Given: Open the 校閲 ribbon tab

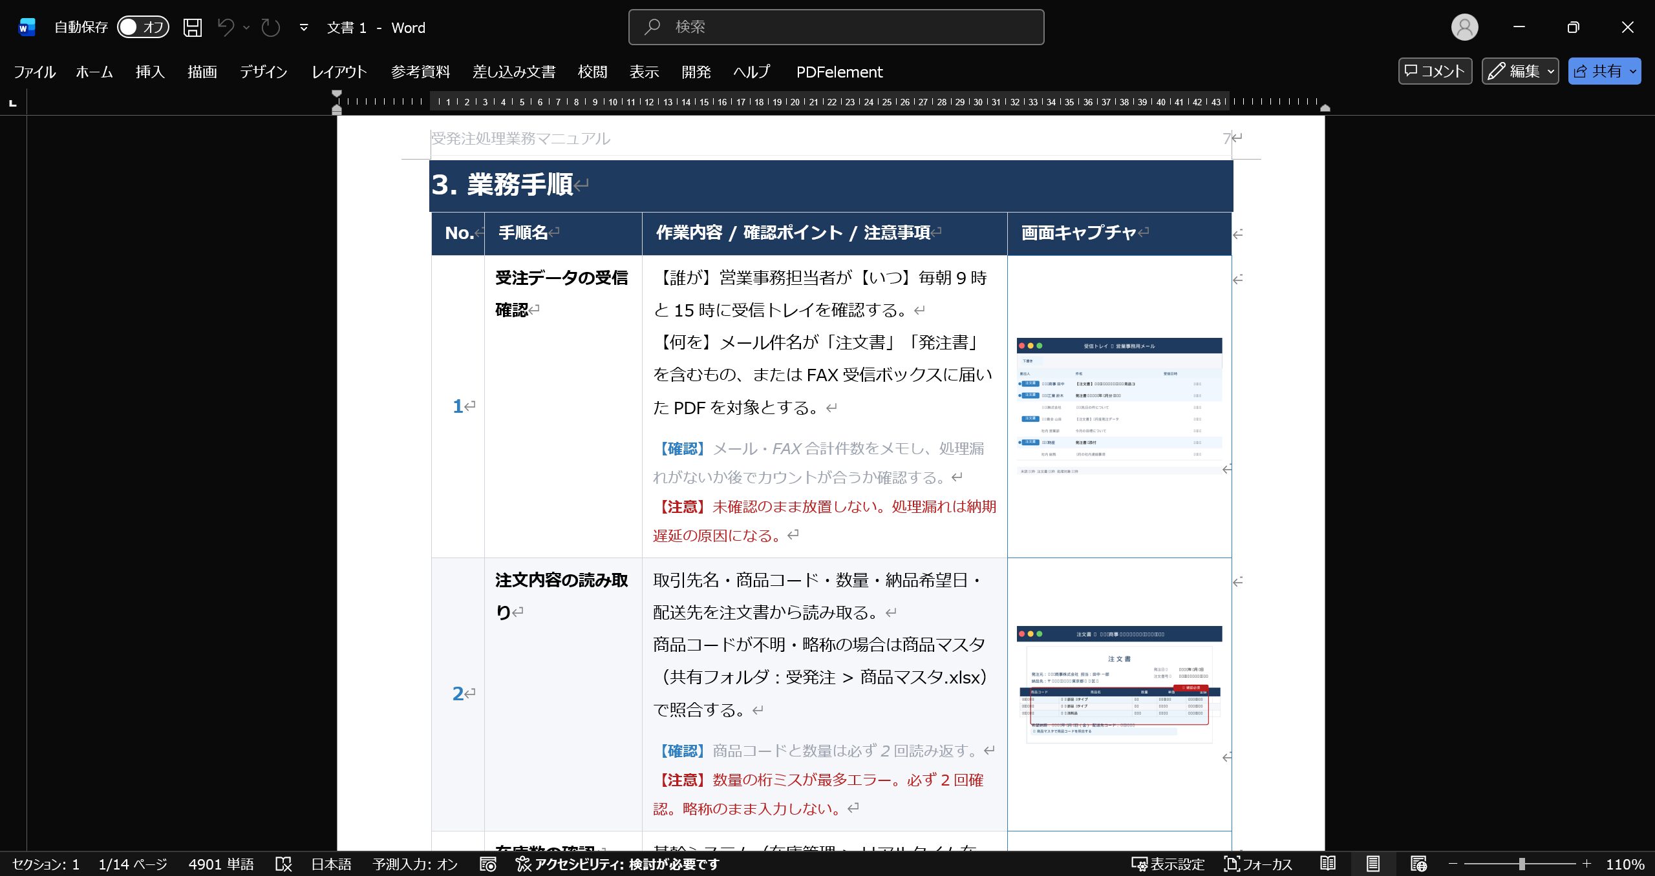Looking at the screenshot, I should (x=592, y=72).
